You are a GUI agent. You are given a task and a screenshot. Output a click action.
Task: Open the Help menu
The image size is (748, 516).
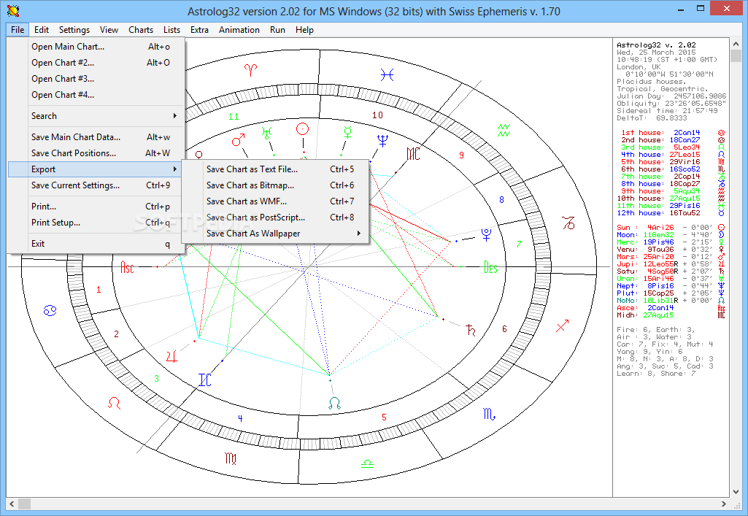[x=304, y=30]
